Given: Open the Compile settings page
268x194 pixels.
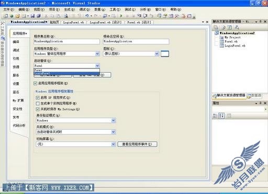Looking at the screenshot, I should (16, 42).
